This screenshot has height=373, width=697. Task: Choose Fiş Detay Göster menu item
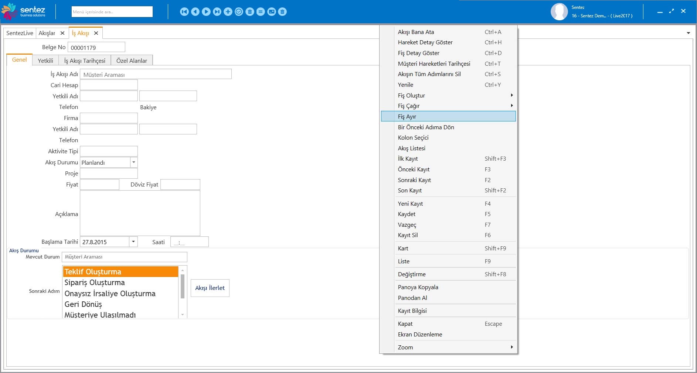click(x=448, y=53)
